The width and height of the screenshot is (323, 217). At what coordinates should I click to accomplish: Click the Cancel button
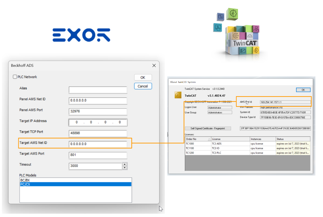tap(143, 86)
